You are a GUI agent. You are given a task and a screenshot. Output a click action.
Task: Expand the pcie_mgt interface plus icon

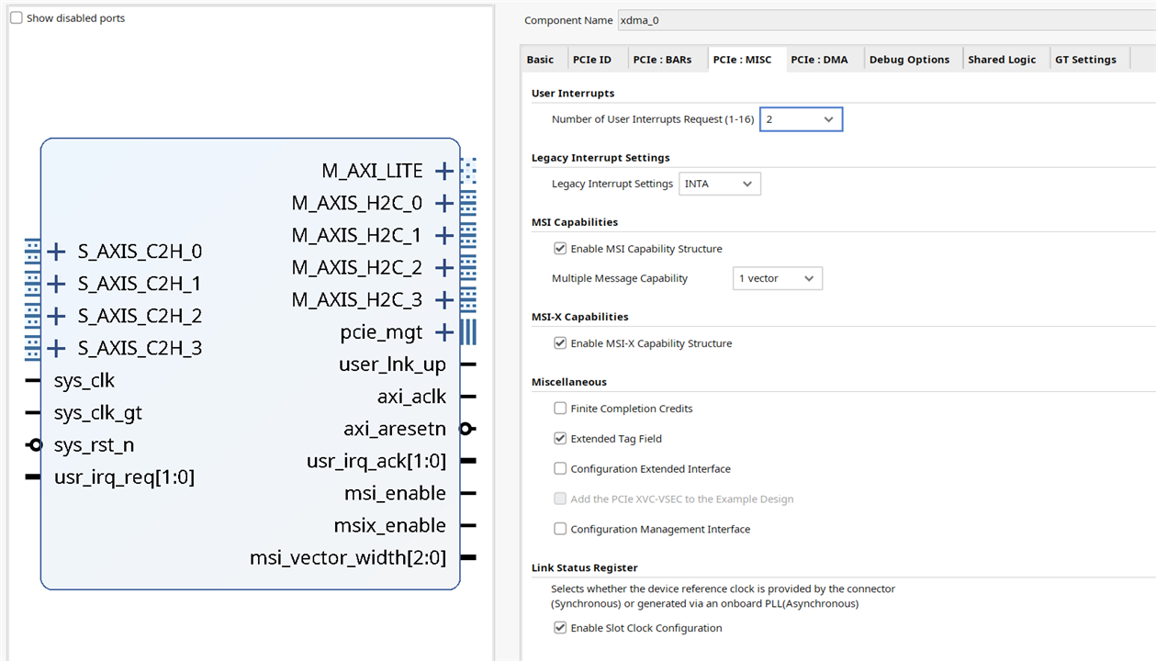point(444,332)
